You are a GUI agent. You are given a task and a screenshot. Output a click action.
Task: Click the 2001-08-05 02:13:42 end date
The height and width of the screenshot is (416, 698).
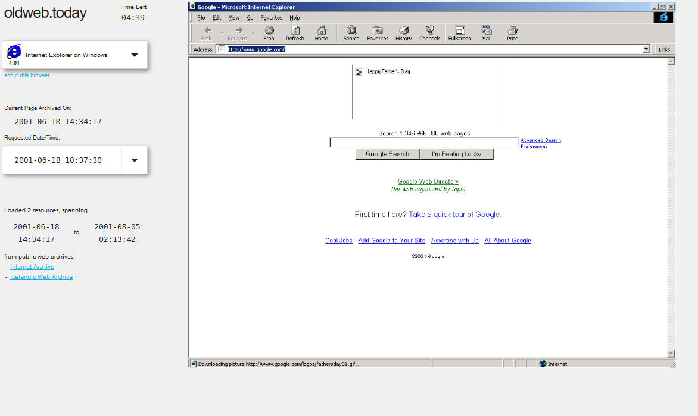pos(117,233)
